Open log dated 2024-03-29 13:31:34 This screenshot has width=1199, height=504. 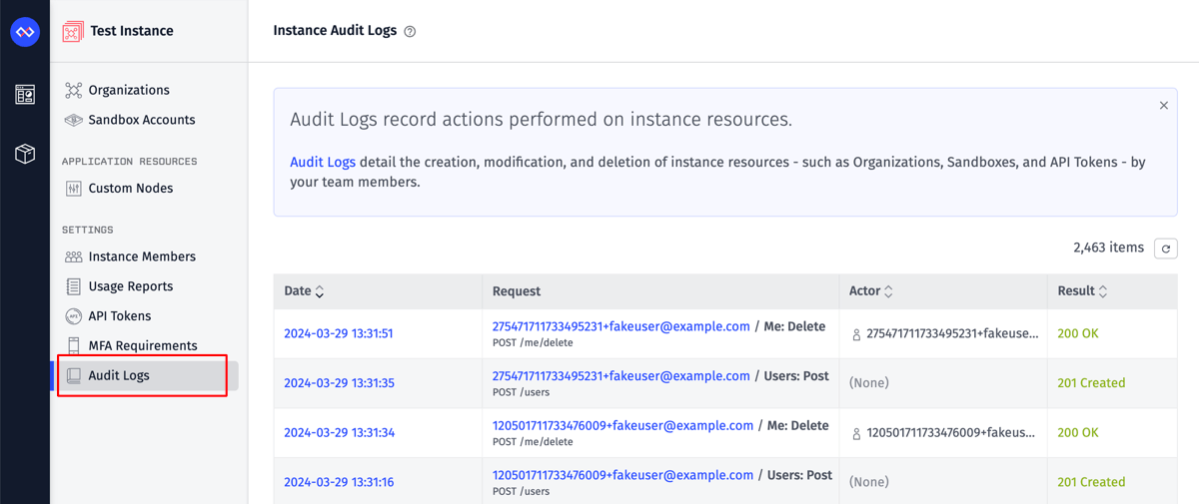pos(339,433)
